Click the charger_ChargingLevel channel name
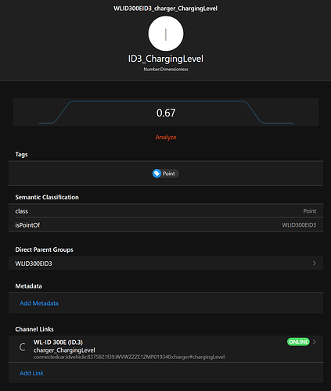Viewport: 331px width, 391px height. coord(64,350)
